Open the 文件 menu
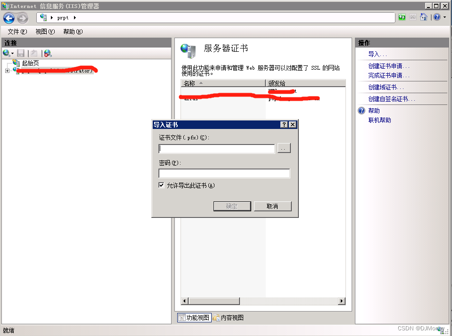452x336 pixels. pos(17,32)
